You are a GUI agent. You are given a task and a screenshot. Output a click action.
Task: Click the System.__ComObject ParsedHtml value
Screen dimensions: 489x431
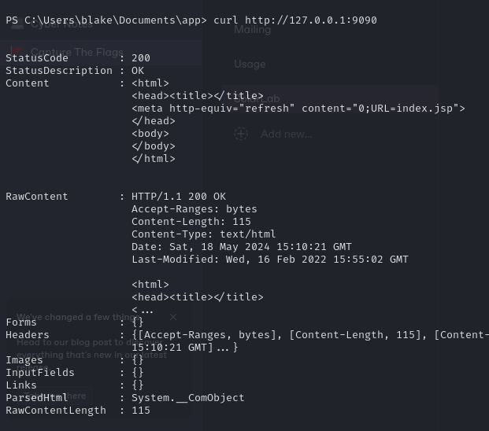click(188, 397)
